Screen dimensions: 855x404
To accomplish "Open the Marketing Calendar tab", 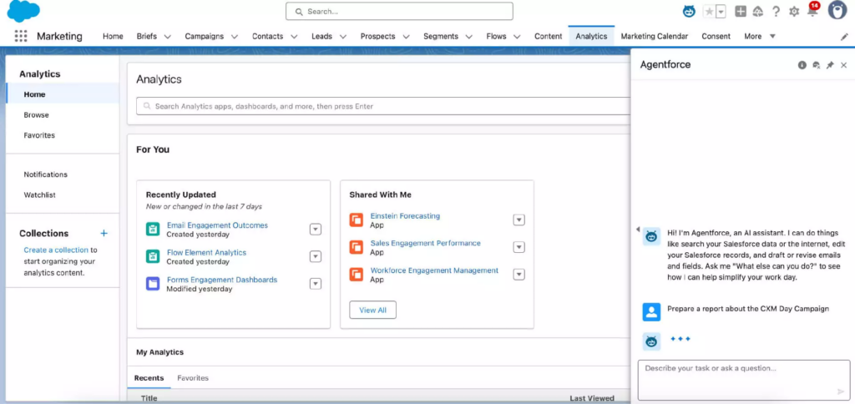I will (x=655, y=37).
